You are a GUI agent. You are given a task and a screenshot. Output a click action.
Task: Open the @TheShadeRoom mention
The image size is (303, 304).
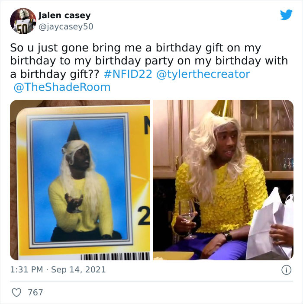62,87
